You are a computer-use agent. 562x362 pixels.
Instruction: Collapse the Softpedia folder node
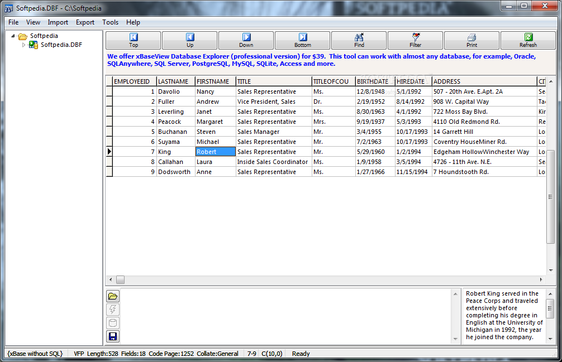tap(13, 36)
